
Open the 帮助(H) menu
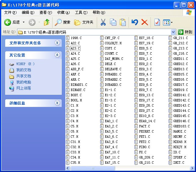click(99, 13)
